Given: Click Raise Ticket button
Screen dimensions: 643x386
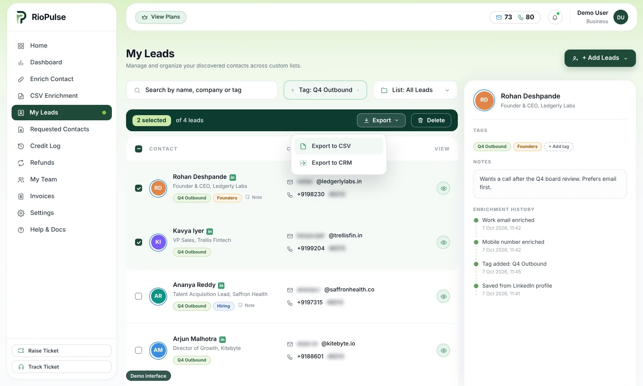Looking at the screenshot, I should pyautogui.click(x=62, y=351).
